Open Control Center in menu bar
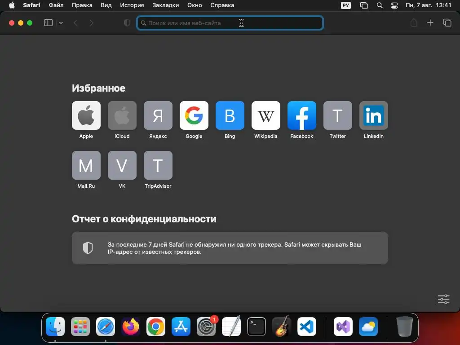Screen dimensions: 460x345 pos(394,5)
